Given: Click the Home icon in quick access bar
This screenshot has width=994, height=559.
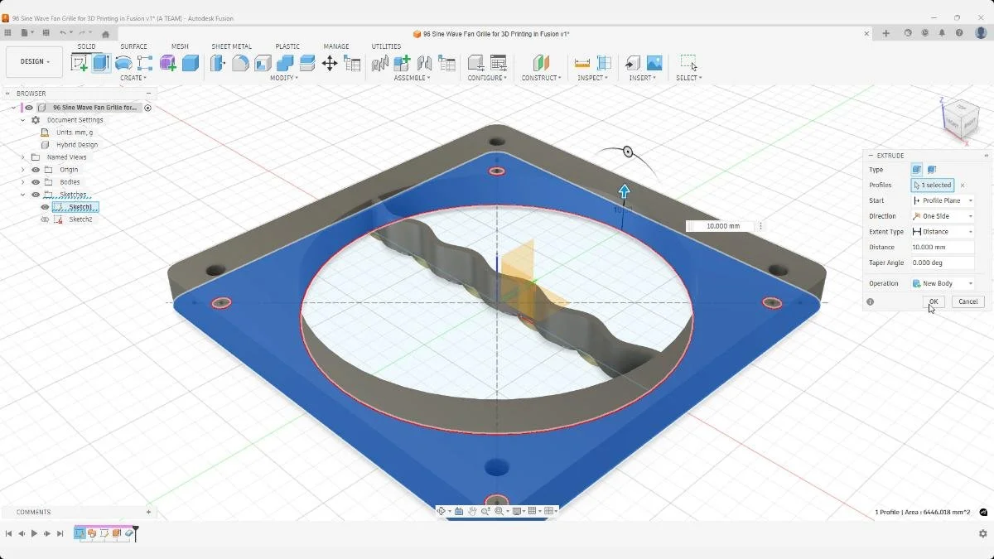Looking at the screenshot, I should (x=105, y=34).
